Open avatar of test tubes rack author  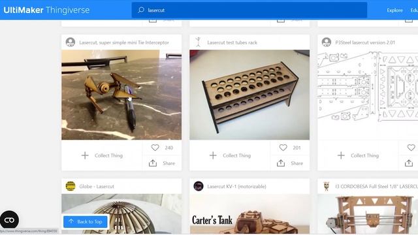pos(198,42)
